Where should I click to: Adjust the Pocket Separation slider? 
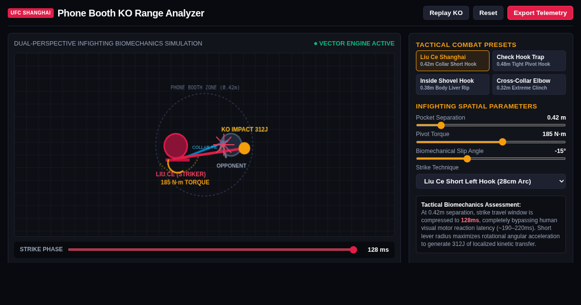point(491,125)
